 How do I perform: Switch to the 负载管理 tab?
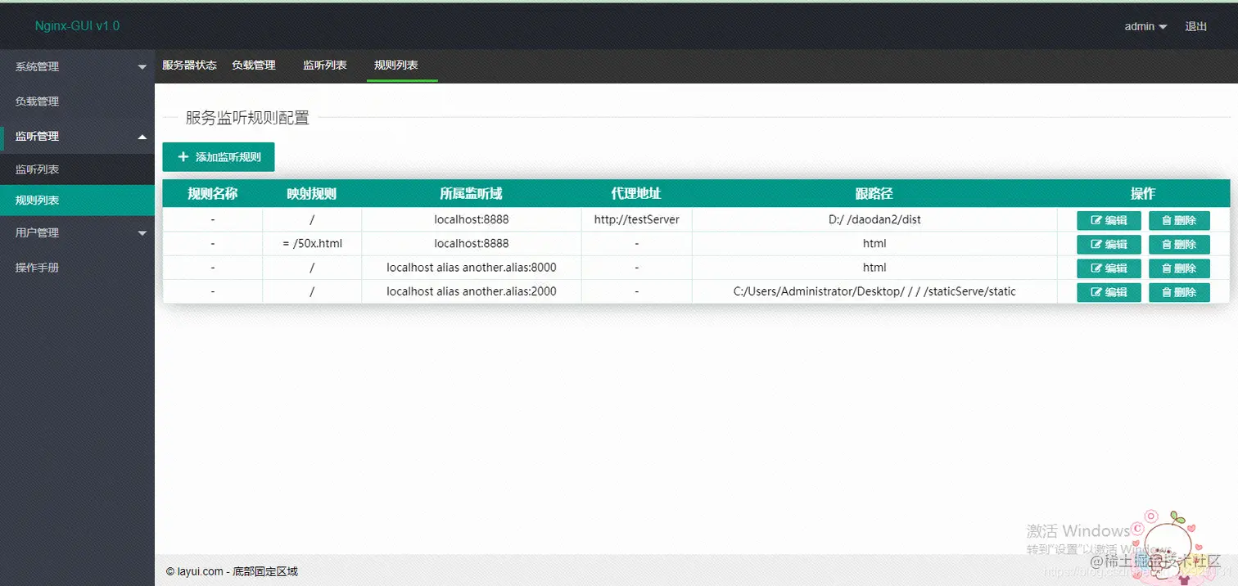[x=254, y=65]
